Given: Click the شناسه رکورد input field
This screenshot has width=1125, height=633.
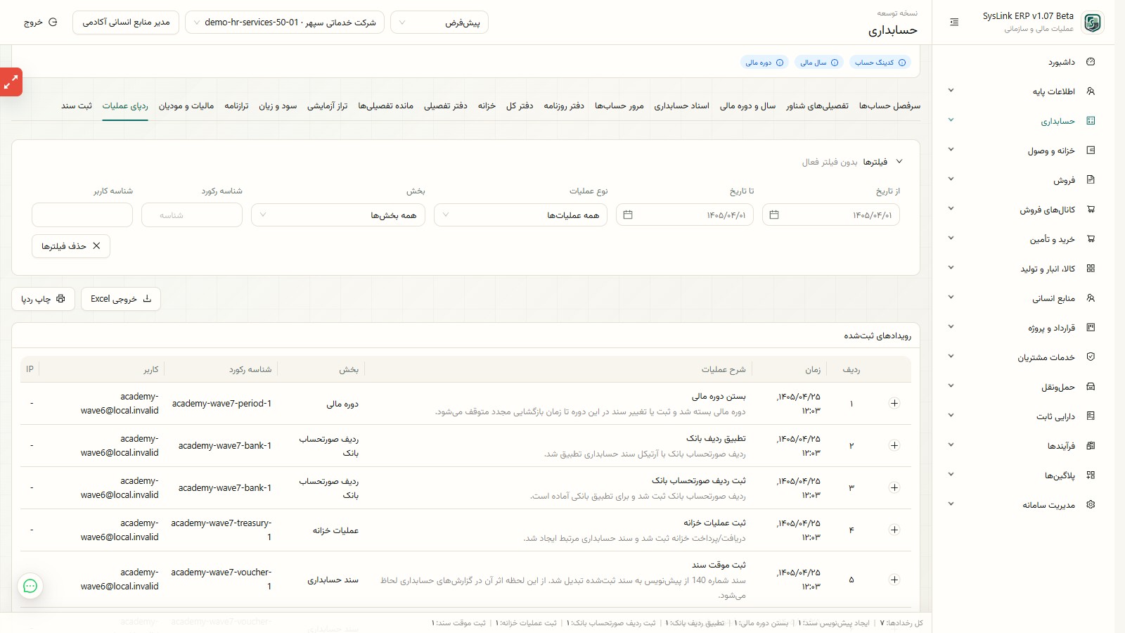Looking at the screenshot, I should pyautogui.click(x=192, y=215).
